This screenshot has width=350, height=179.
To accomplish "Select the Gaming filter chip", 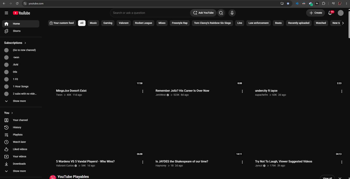I will pos(108,23).
